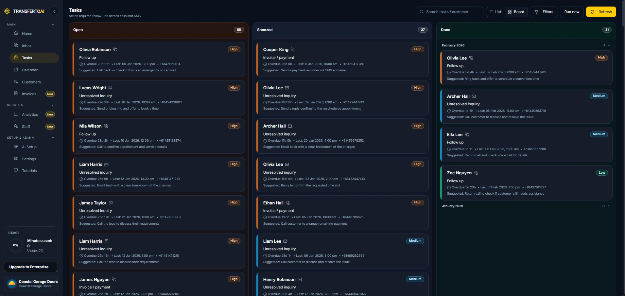The image size is (625, 296).
Task: Switch to Board view
Action: pyautogui.click(x=516, y=12)
